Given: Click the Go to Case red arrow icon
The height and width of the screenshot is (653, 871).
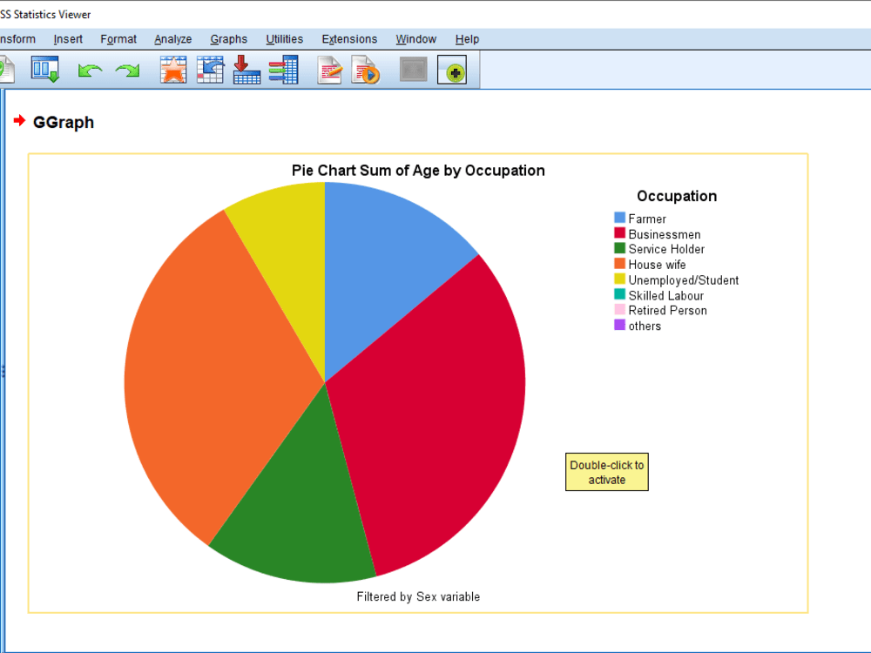Looking at the screenshot, I should 246,71.
